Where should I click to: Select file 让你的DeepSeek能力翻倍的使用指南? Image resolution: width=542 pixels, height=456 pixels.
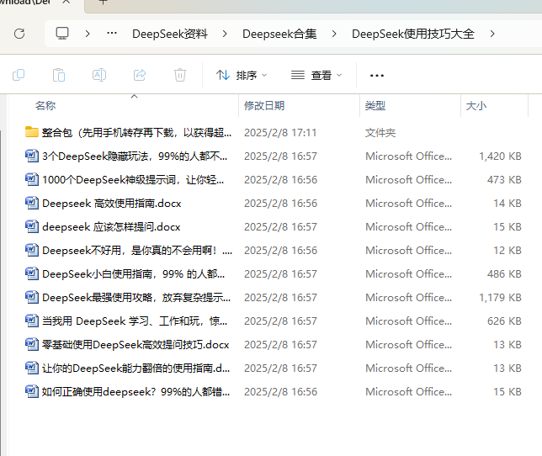135,369
